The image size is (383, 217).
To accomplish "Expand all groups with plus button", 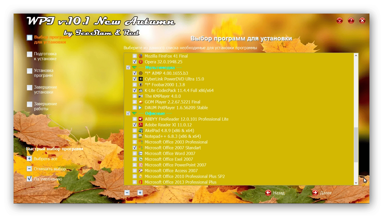I will point(140,193).
